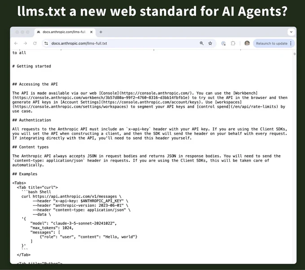Click the '## Examples' heading

[25, 174]
